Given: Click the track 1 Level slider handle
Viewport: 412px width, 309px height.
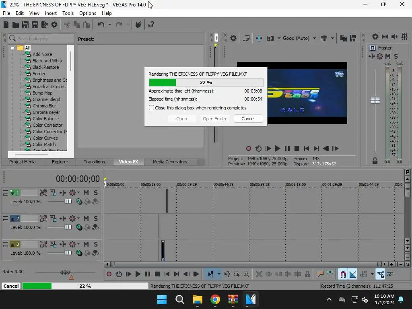Looking at the screenshot, I should [x=68, y=201].
